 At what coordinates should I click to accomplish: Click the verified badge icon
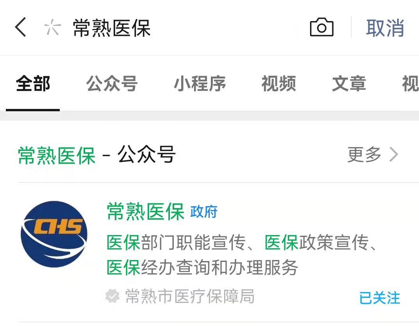pos(112,296)
